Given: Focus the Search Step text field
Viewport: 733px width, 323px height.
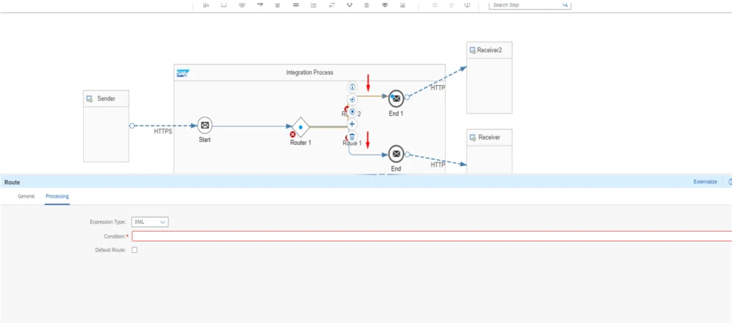Looking at the screenshot, I should pos(524,5).
